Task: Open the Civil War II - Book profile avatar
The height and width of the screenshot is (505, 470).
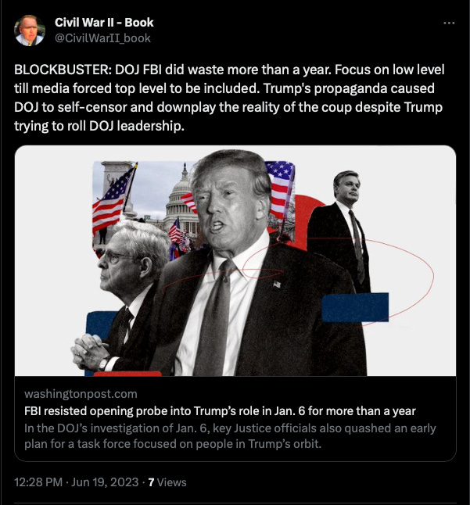Action: (x=29, y=30)
